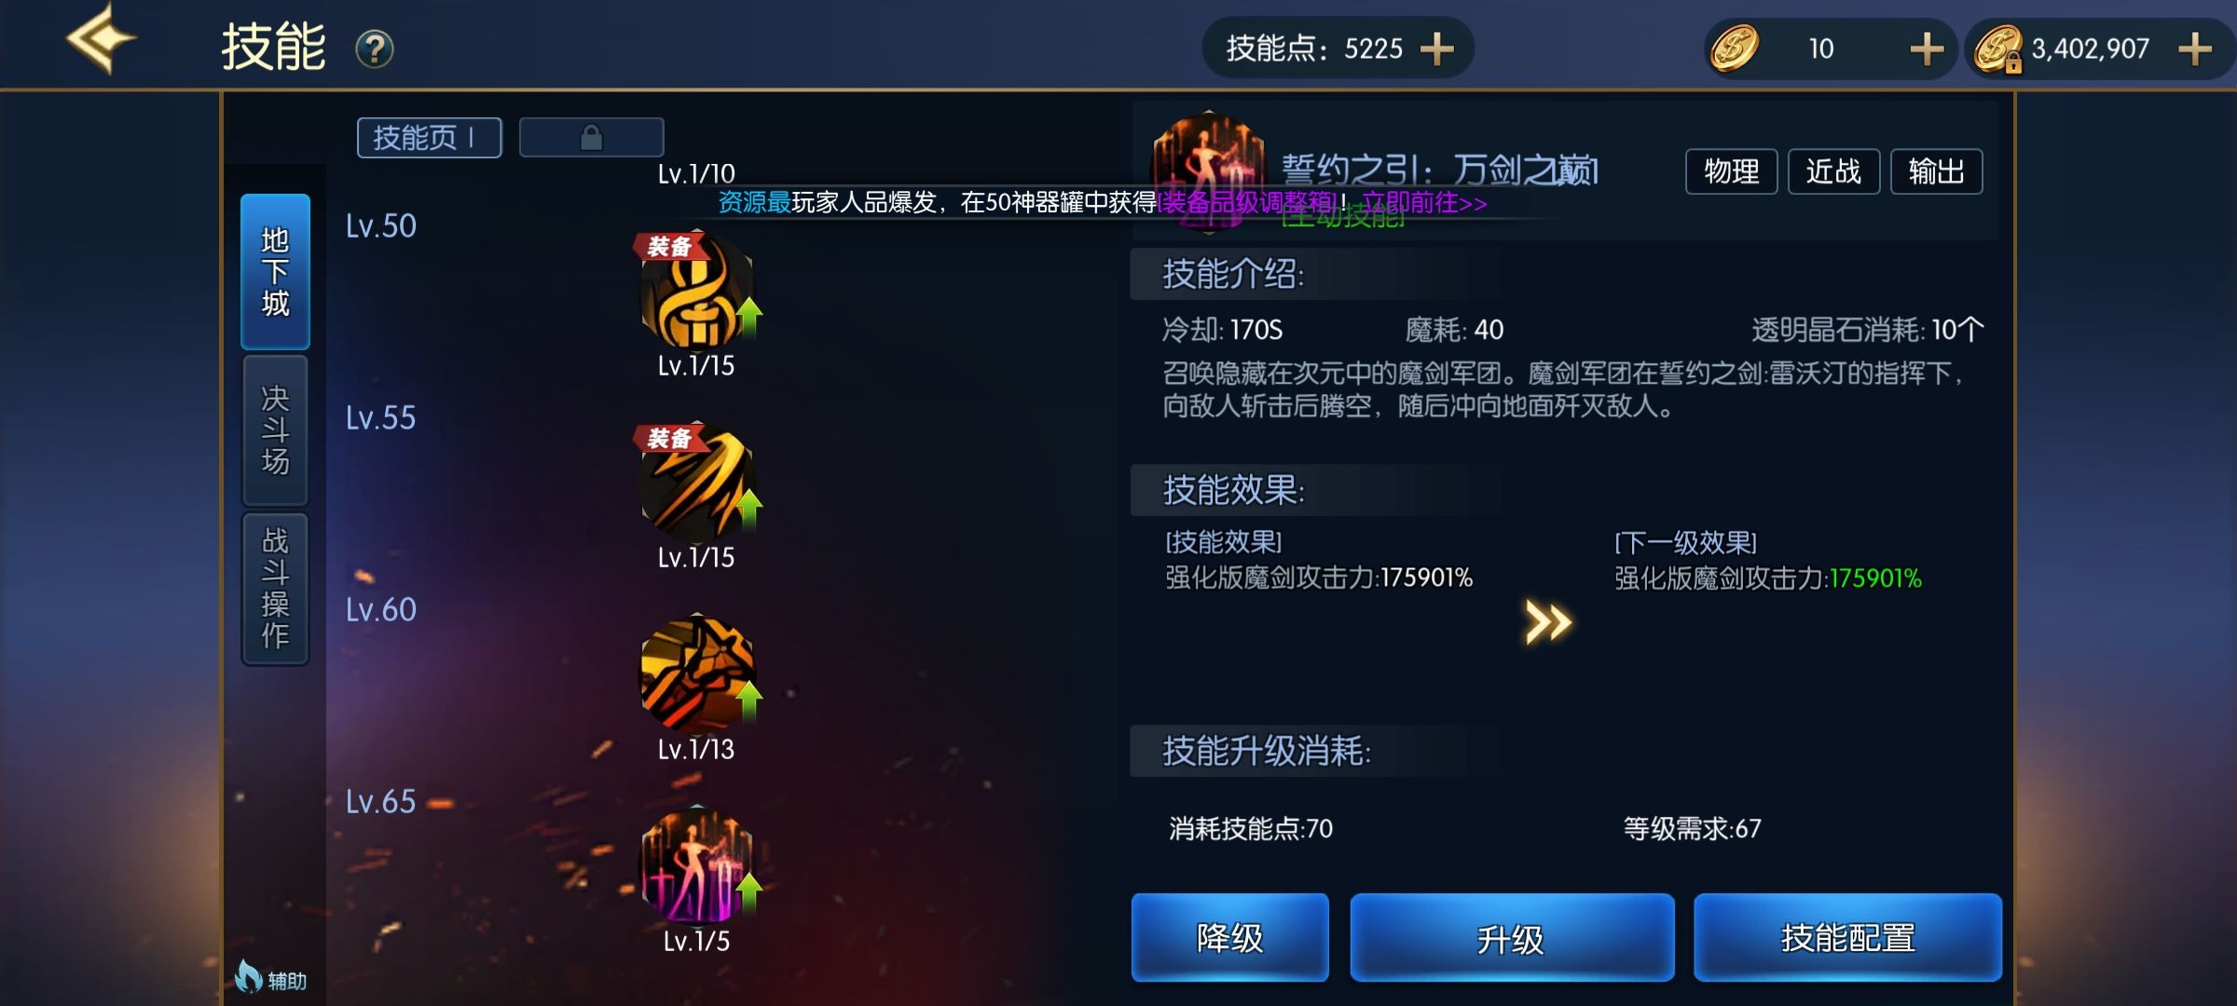Add more skill points with plus

(x=1437, y=48)
